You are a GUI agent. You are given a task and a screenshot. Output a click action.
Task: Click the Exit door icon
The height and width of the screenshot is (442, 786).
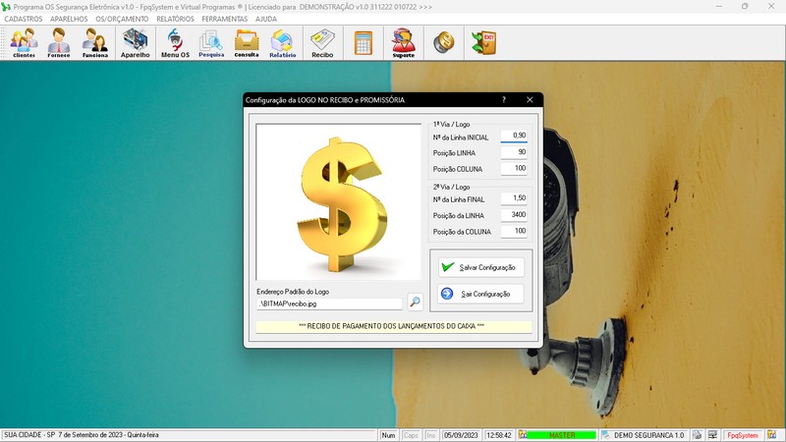click(483, 42)
